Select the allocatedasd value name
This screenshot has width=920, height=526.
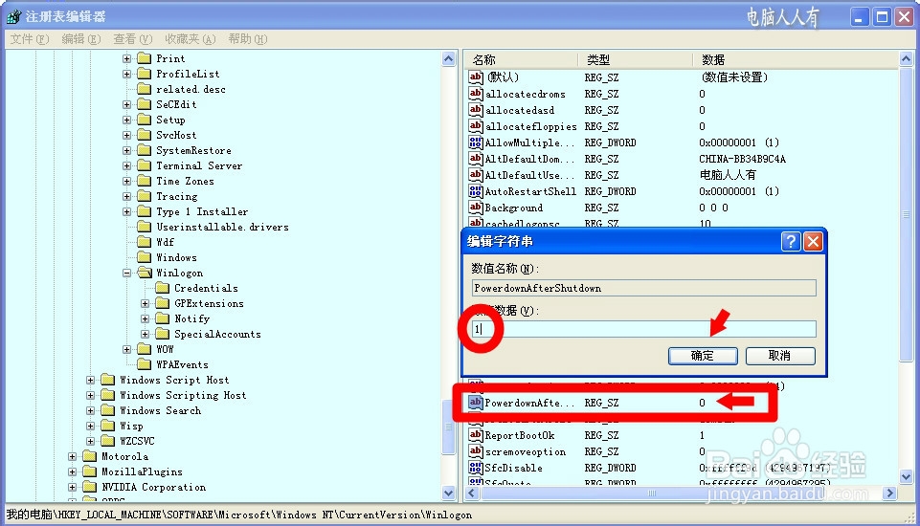pyautogui.click(x=519, y=110)
